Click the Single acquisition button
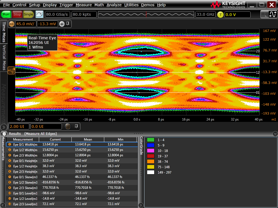The width and height of the screenshot is (278, 208). pos(28,14)
